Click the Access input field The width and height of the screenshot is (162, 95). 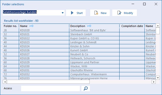pyautogui.click(x=50, y=88)
